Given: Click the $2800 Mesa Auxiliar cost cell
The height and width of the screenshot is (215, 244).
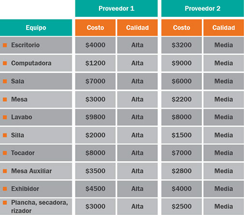Looking at the screenshot, I should point(182,171).
